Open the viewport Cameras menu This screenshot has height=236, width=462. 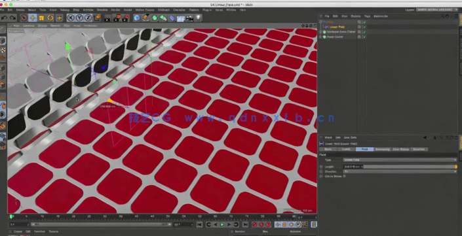pos(29,26)
